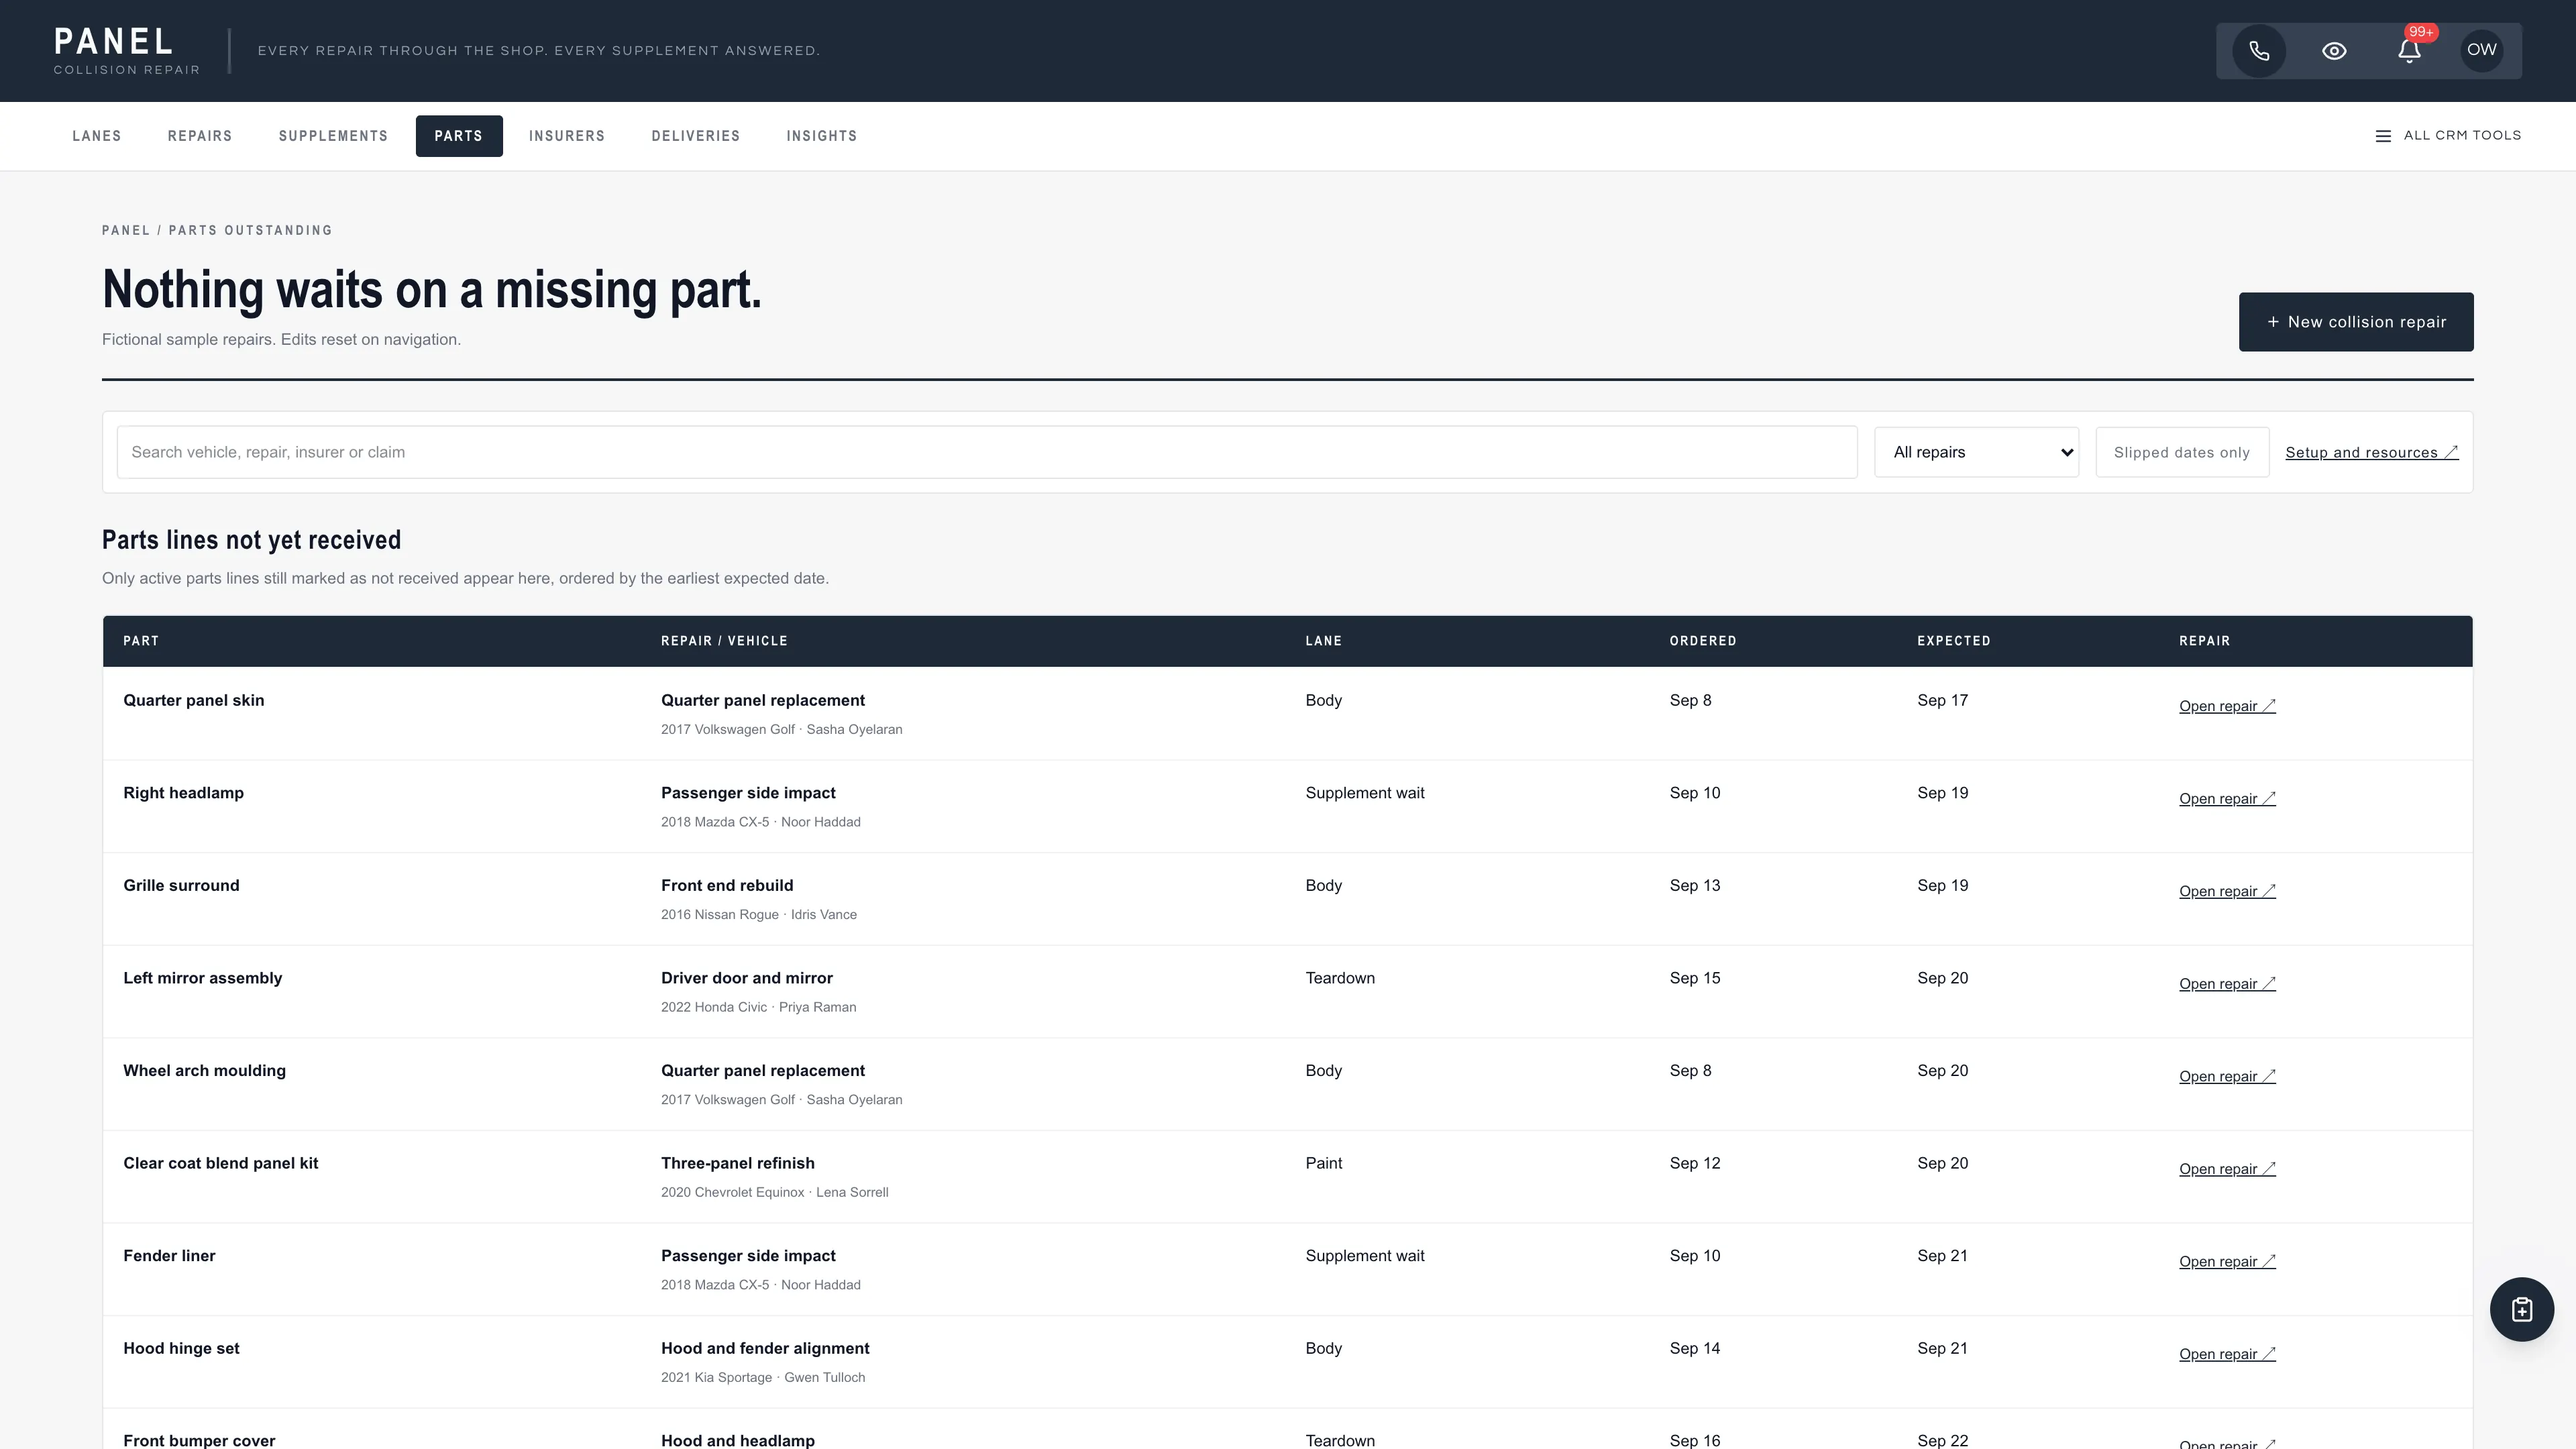Click the Three-panel refinish repair title
The width and height of the screenshot is (2576, 1449).
[737, 1163]
